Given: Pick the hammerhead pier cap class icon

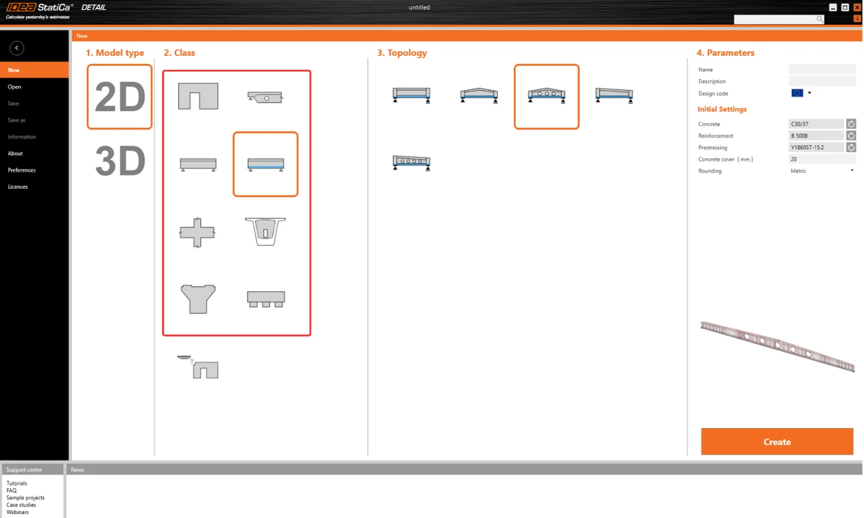Looking at the screenshot, I should (x=198, y=299).
